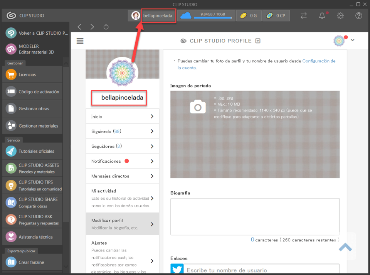370x275 pixels.
Task: Click the cloud storage icon
Action: point(186,16)
